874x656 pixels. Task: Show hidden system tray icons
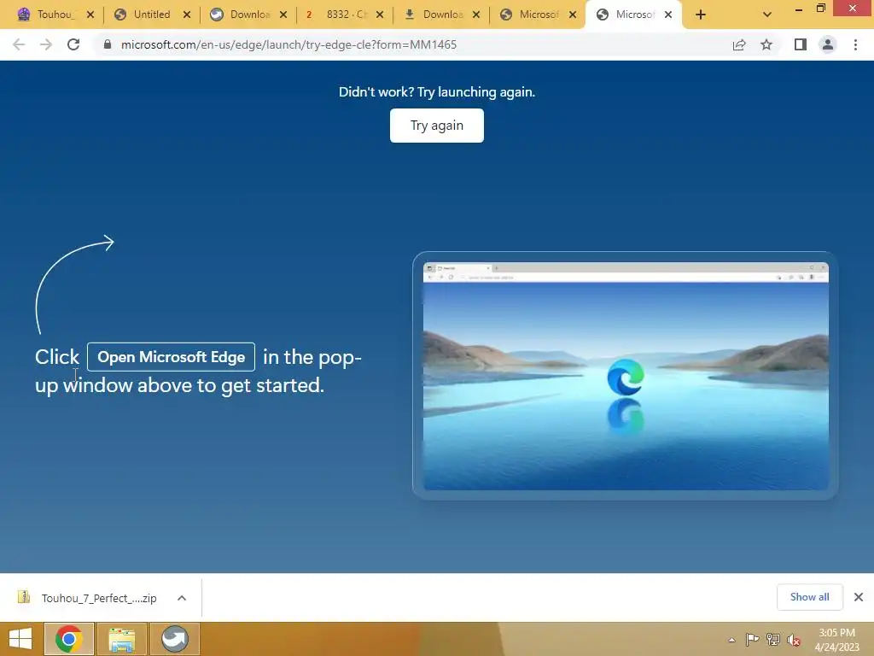tap(731, 640)
